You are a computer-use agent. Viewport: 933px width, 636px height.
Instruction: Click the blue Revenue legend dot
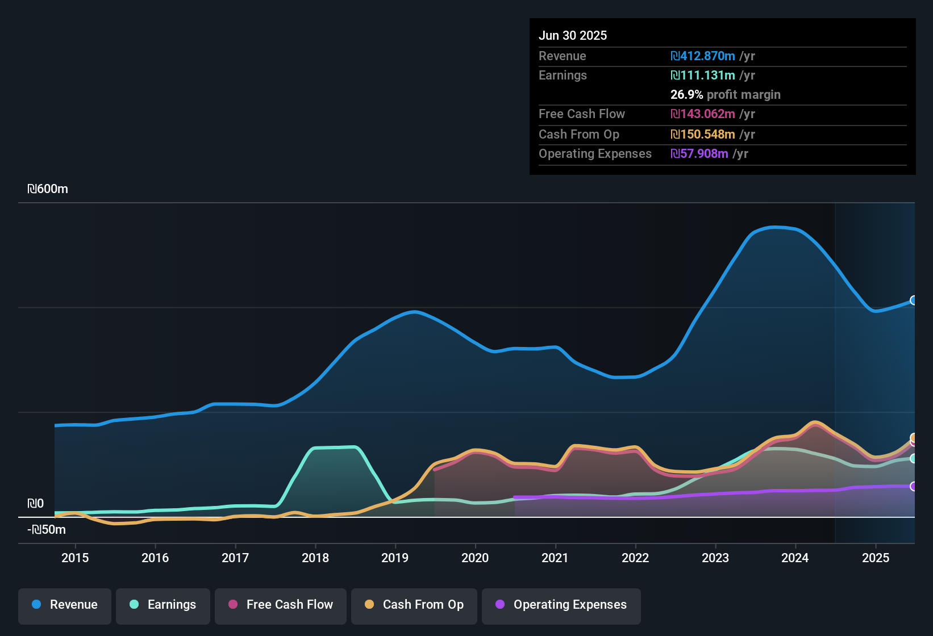tap(36, 604)
